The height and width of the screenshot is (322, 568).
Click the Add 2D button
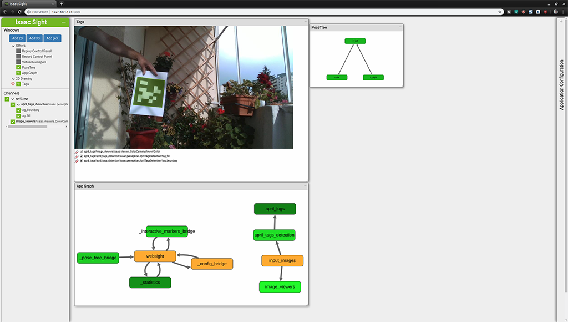coord(17,38)
